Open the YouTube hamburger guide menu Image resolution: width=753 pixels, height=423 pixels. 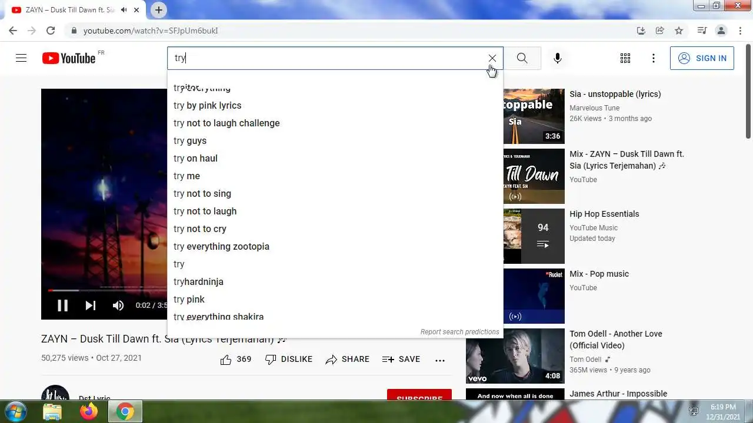(x=21, y=58)
